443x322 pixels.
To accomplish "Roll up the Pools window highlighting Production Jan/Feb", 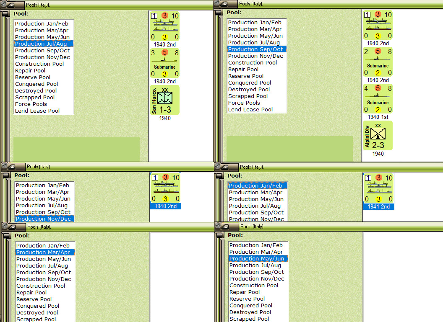I will (x=224, y=167).
